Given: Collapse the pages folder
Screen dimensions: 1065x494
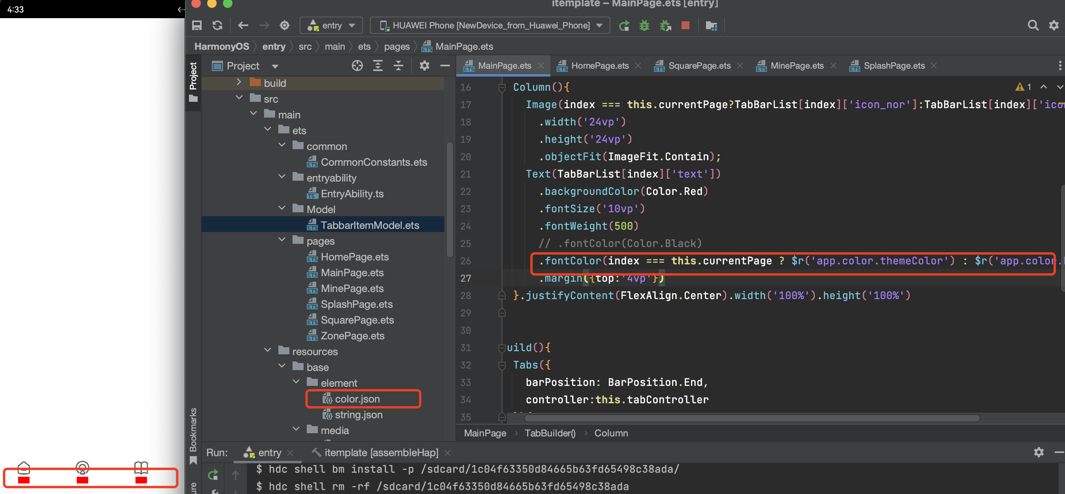Looking at the screenshot, I should pyautogui.click(x=282, y=240).
